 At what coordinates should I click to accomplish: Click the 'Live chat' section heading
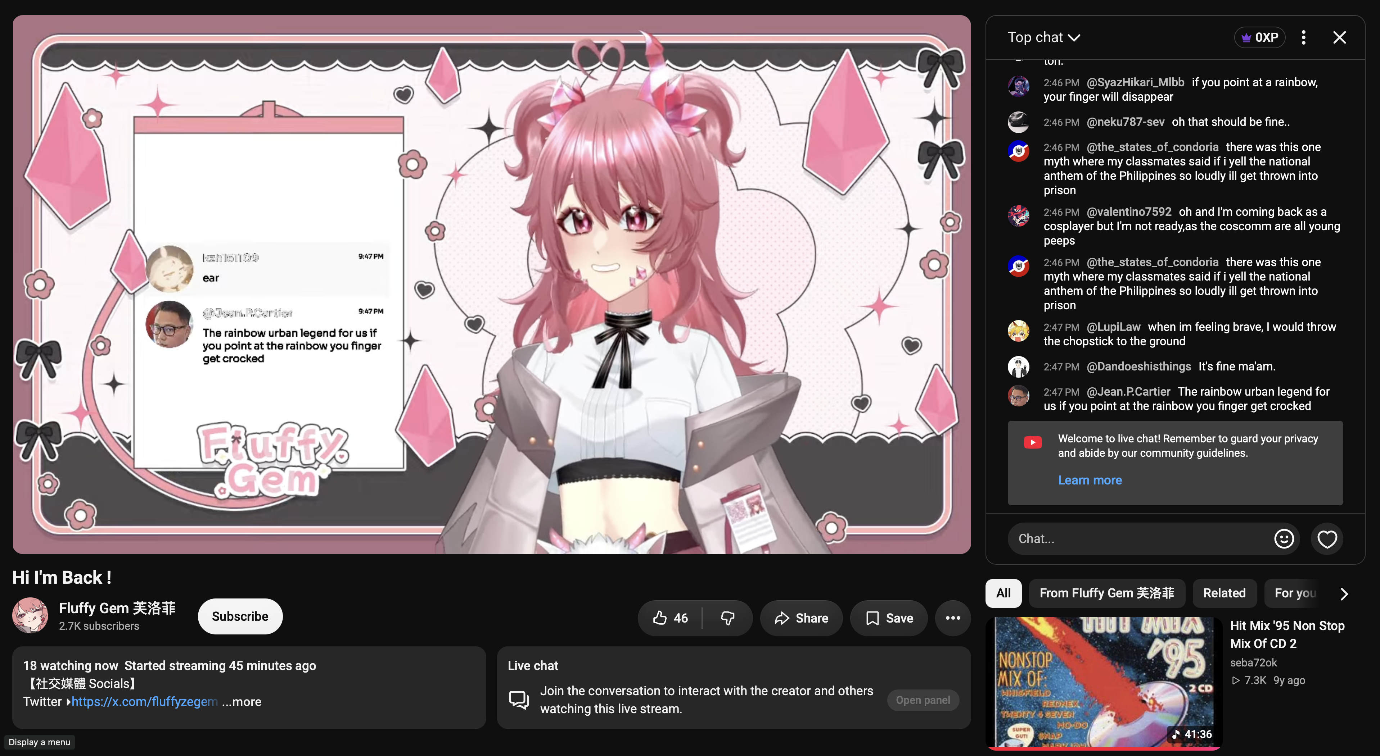533,665
